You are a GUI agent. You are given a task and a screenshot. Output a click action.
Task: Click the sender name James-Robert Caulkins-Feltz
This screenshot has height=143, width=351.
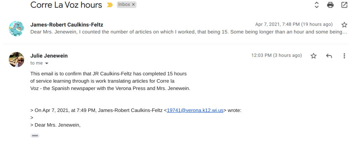[66, 25]
